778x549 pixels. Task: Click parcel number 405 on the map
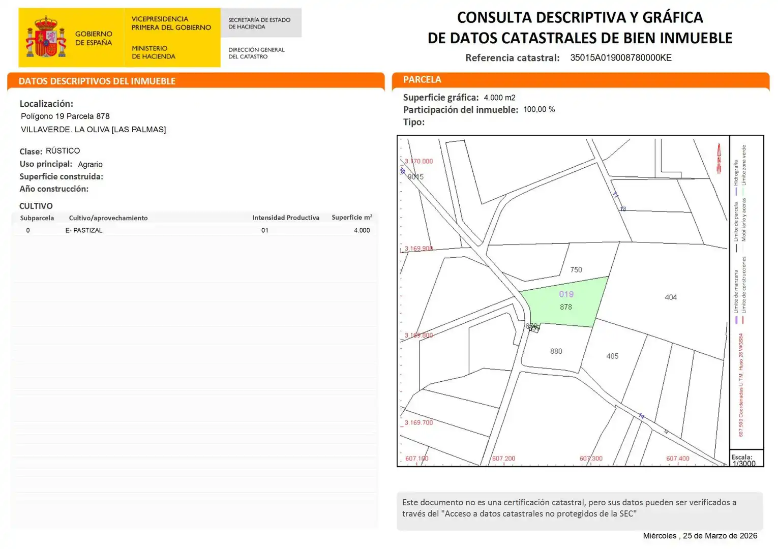[x=612, y=356]
